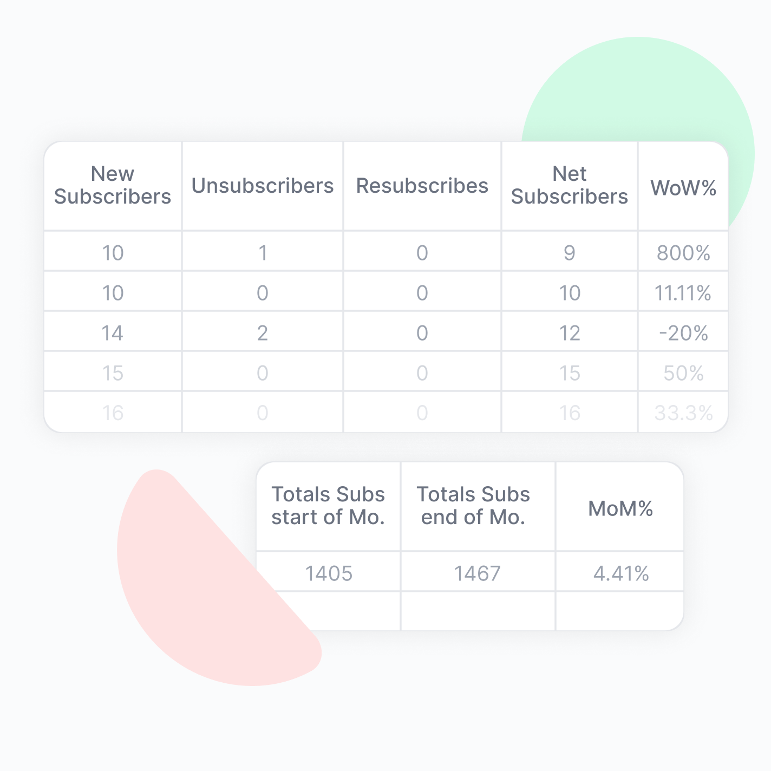Image resolution: width=771 pixels, height=771 pixels.
Task: Select the Net Subscribers column header
Action: [x=570, y=185]
